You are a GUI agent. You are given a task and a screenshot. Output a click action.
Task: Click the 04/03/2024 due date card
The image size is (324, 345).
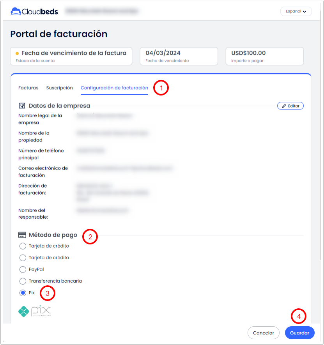tap(179, 56)
